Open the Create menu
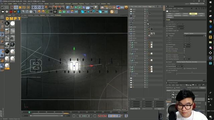214x120 pixels. pos(10,4)
